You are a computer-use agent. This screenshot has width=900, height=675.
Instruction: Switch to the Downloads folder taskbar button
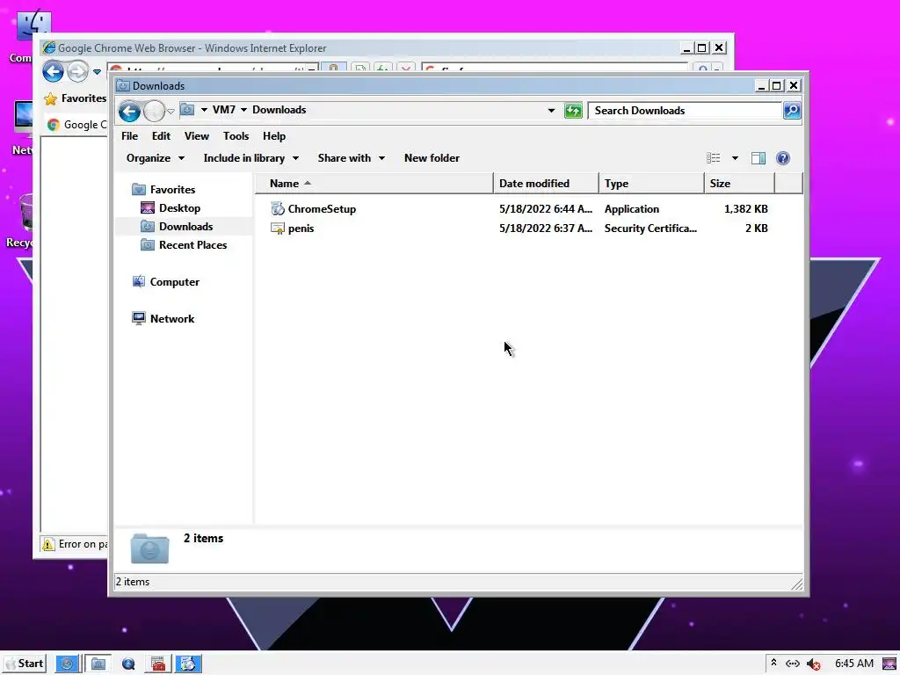[98, 664]
